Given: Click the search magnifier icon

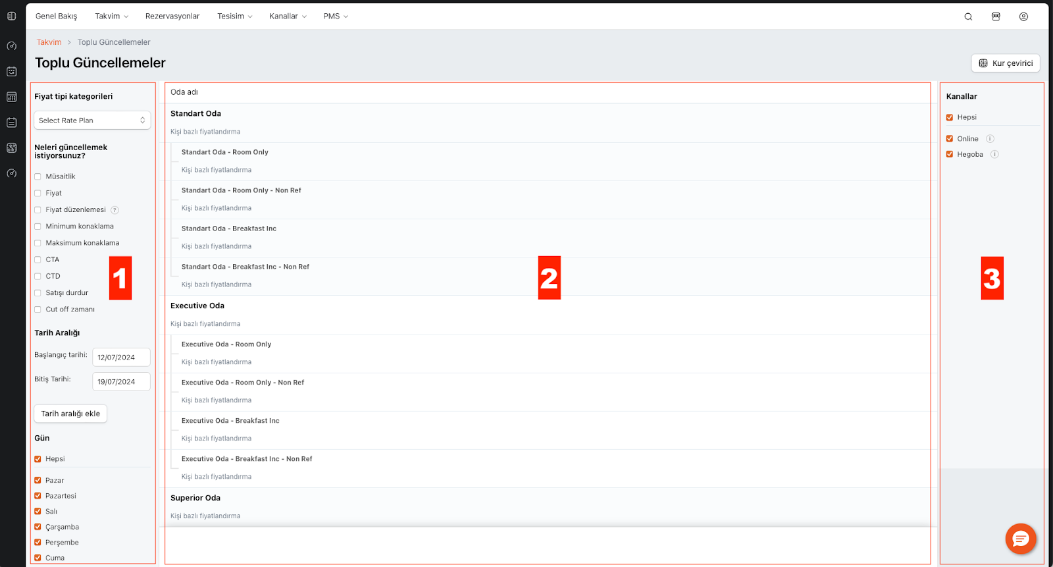Looking at the screenshot, I should click(968, 16).
